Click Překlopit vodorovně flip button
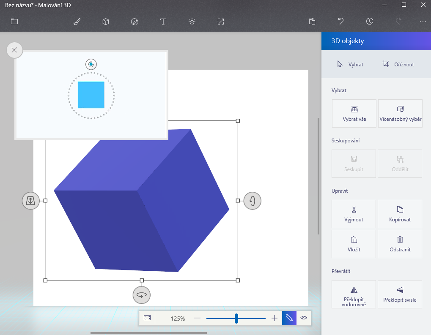 [x=354, y=294]
